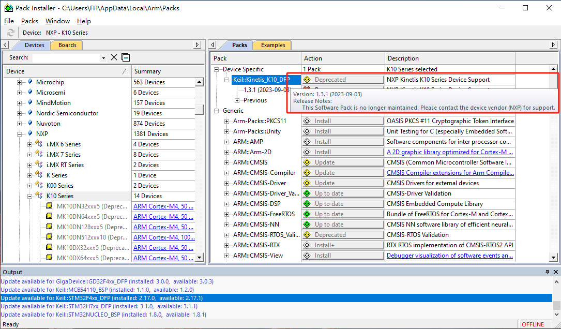Open the ARM::CMSIS-View debugger visualization link
The image size is (561, 329).
(449, 256)
